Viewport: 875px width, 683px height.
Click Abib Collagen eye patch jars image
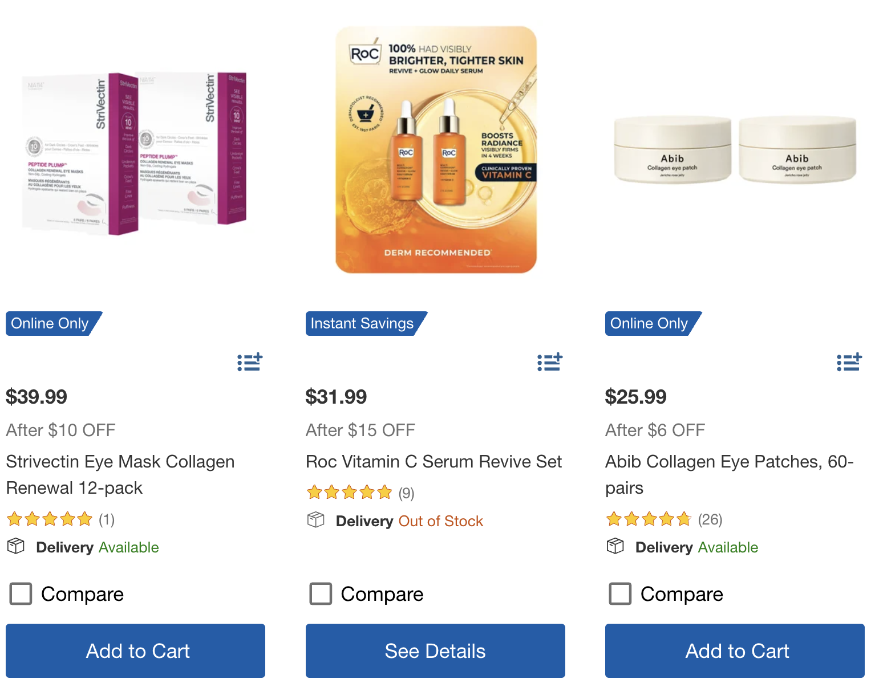pos(735,149)
